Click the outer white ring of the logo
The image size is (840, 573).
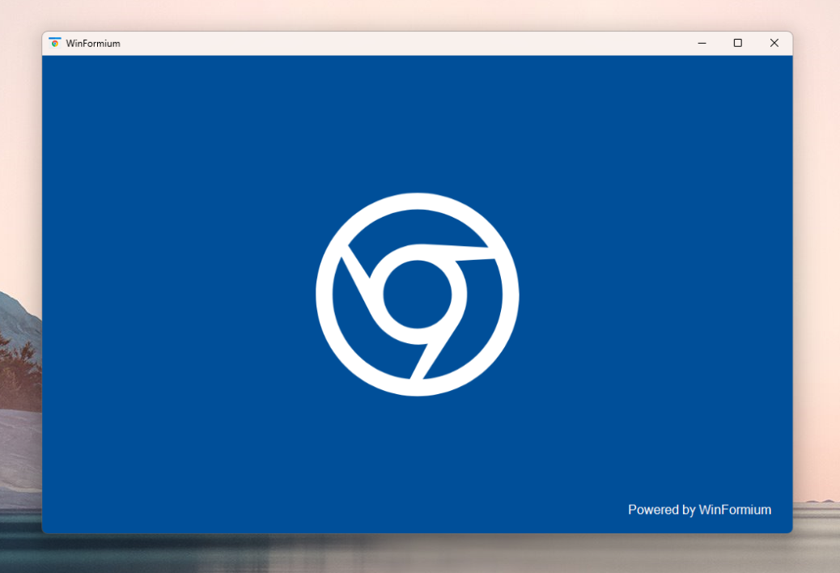[417, 202]
